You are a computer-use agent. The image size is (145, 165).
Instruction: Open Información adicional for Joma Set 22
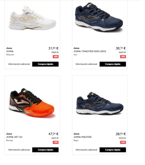[19, 150]
